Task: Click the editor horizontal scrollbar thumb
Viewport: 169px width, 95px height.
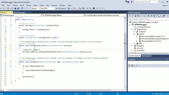Action: point(60,90)
